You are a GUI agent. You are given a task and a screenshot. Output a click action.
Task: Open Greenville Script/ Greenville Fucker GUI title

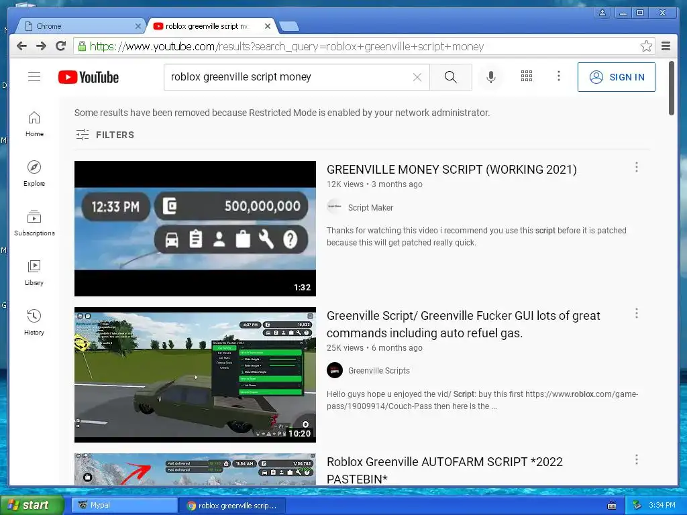coord(464,325)
